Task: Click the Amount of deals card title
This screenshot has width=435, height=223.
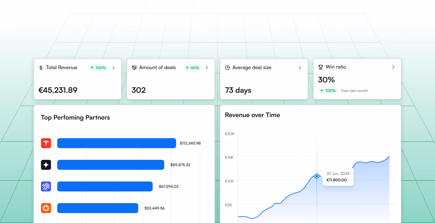Action: [x=157, y=68]
